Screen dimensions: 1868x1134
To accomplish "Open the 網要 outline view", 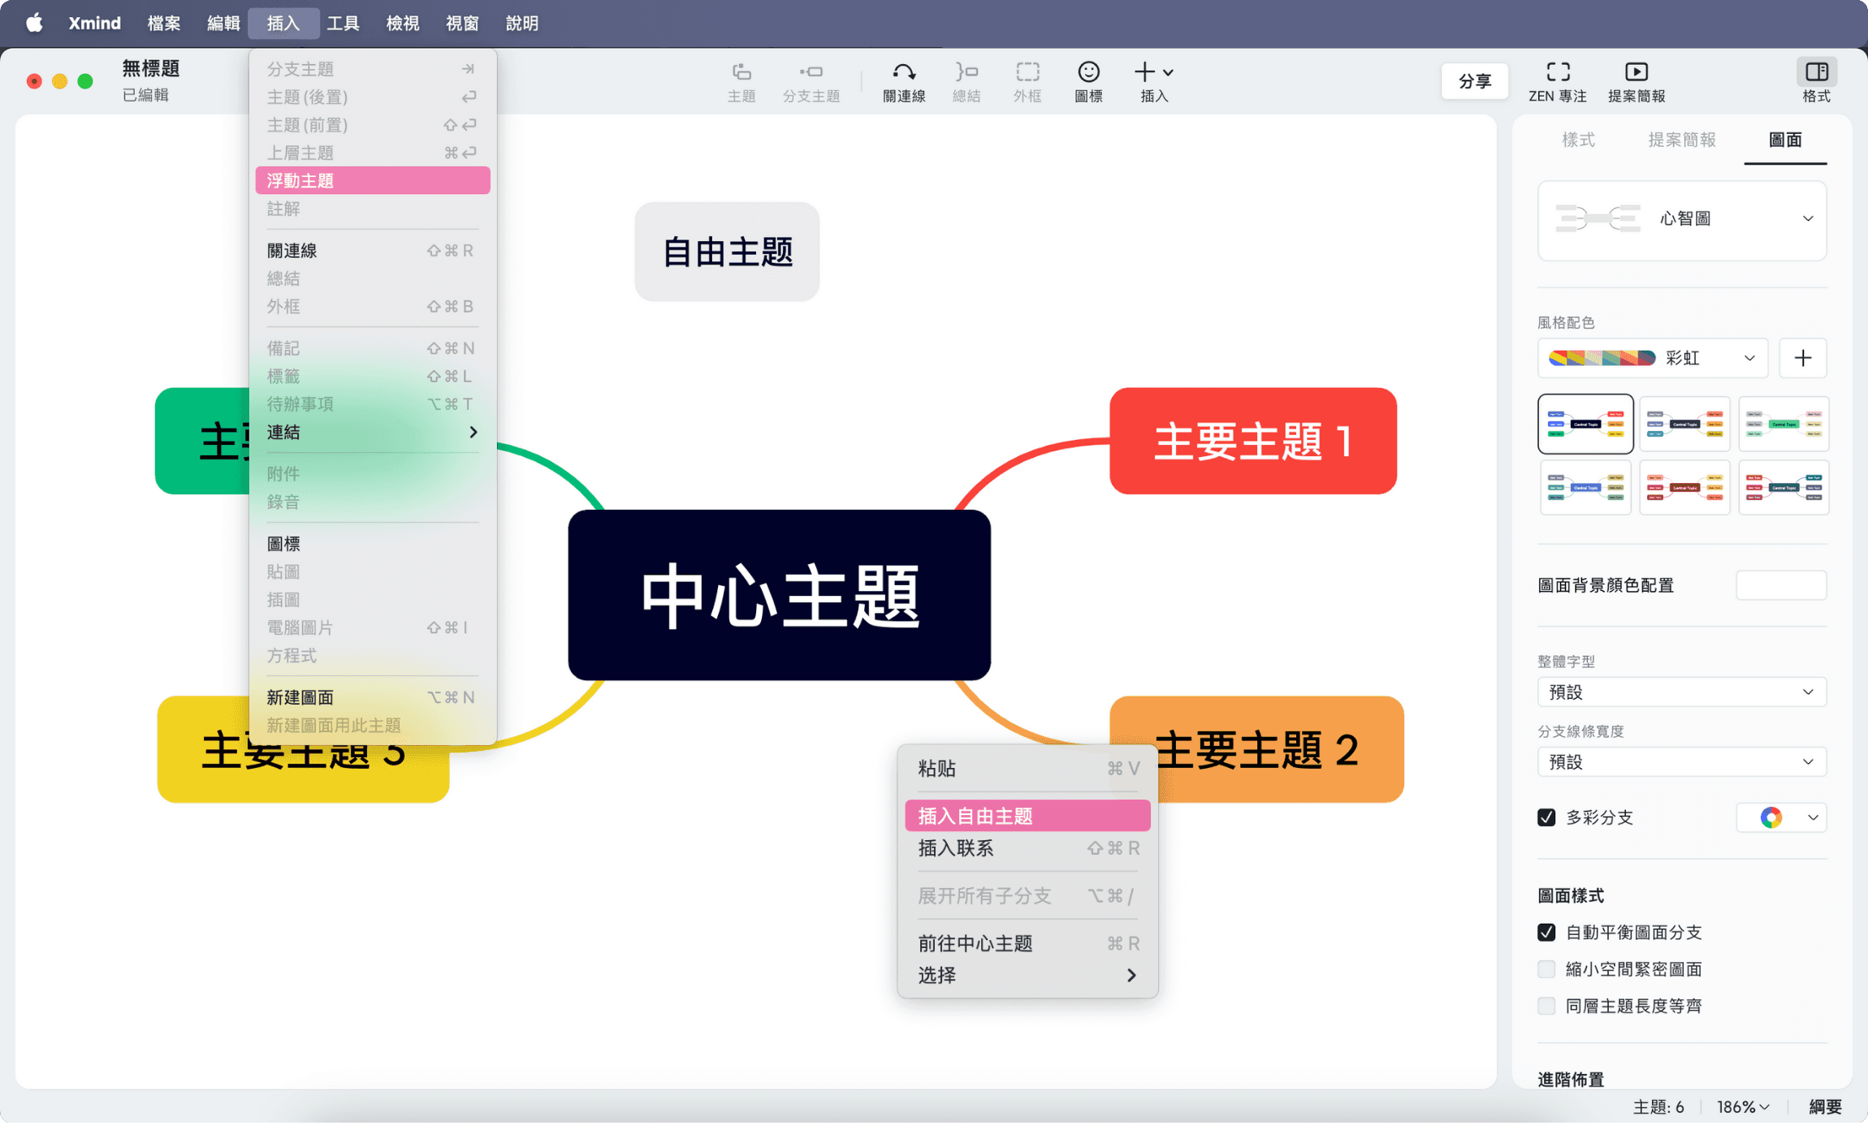I will (x=1826, y=1106).
